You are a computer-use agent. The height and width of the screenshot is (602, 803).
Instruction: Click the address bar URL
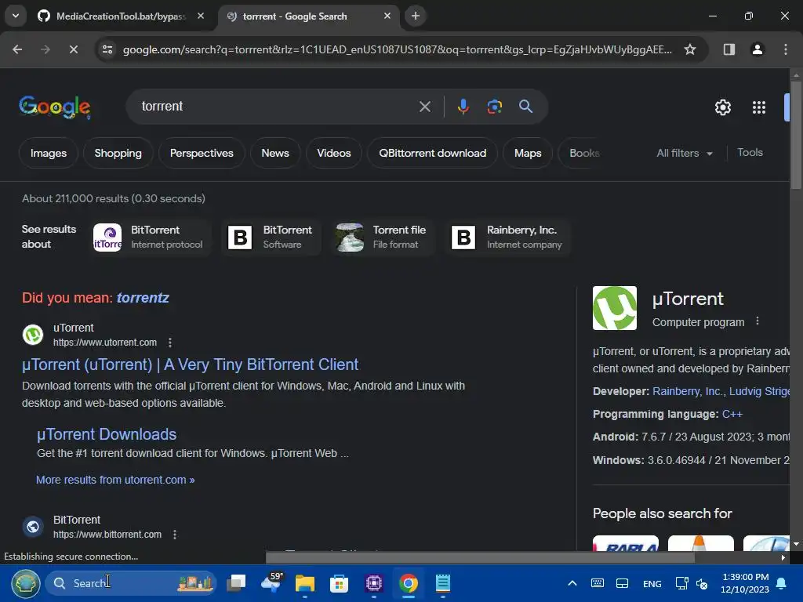(x=398, y=49)
